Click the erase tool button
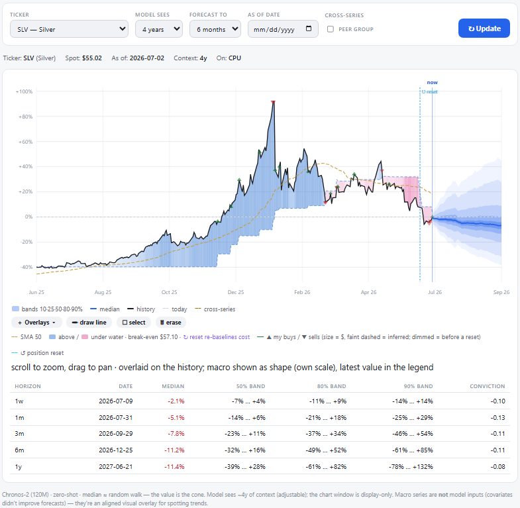 pyautogui.click(x=170, y=323)
